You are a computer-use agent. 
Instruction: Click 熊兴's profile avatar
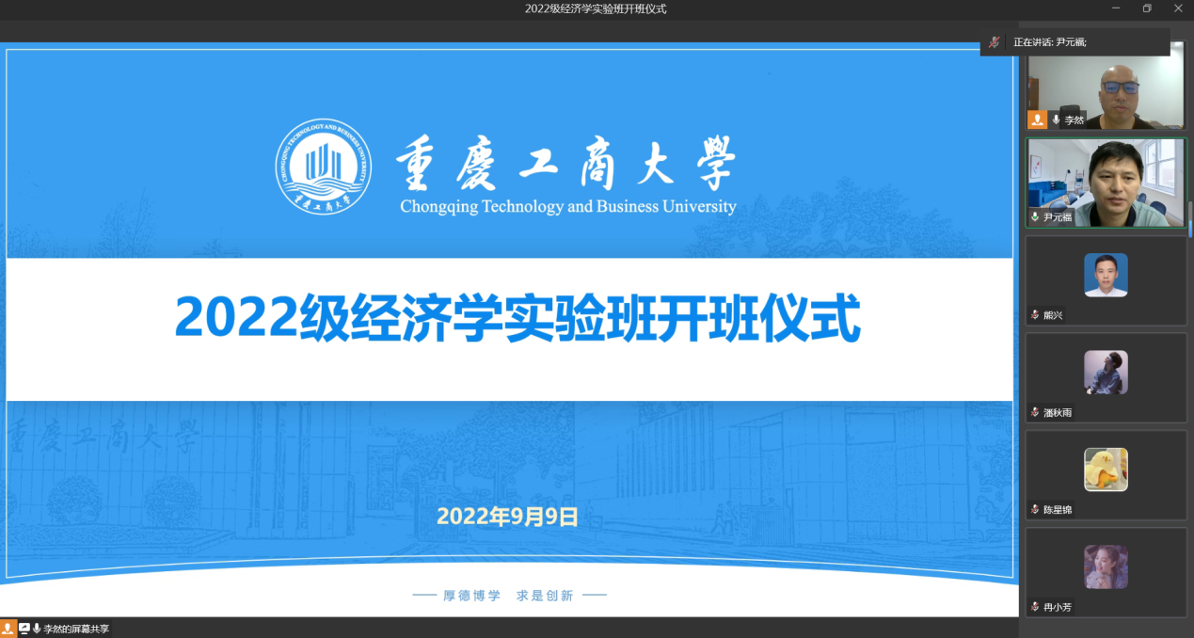1106,275
